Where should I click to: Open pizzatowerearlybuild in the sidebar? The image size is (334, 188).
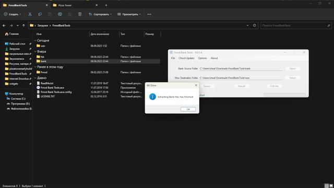click(x=20, y=68)
